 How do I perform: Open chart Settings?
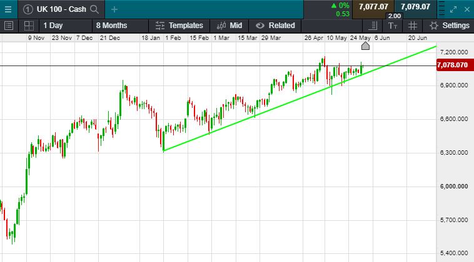pyautogui.click(x=450, y=26)
